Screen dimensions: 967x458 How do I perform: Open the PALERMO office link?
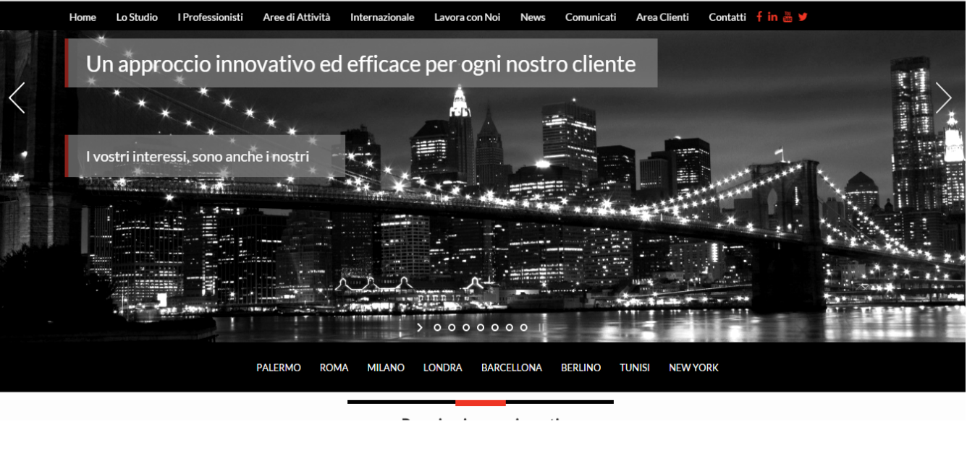coord(279,368)
